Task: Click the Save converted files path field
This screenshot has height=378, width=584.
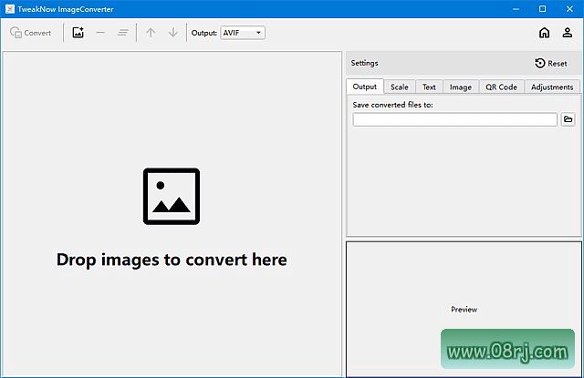Action: 454,119
